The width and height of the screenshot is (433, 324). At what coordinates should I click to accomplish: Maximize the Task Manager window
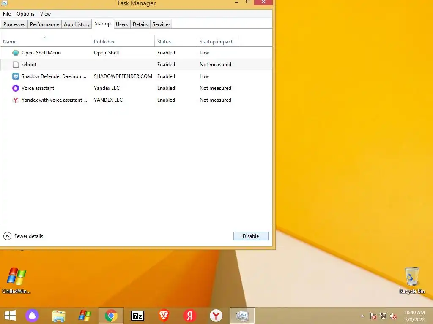248,2
